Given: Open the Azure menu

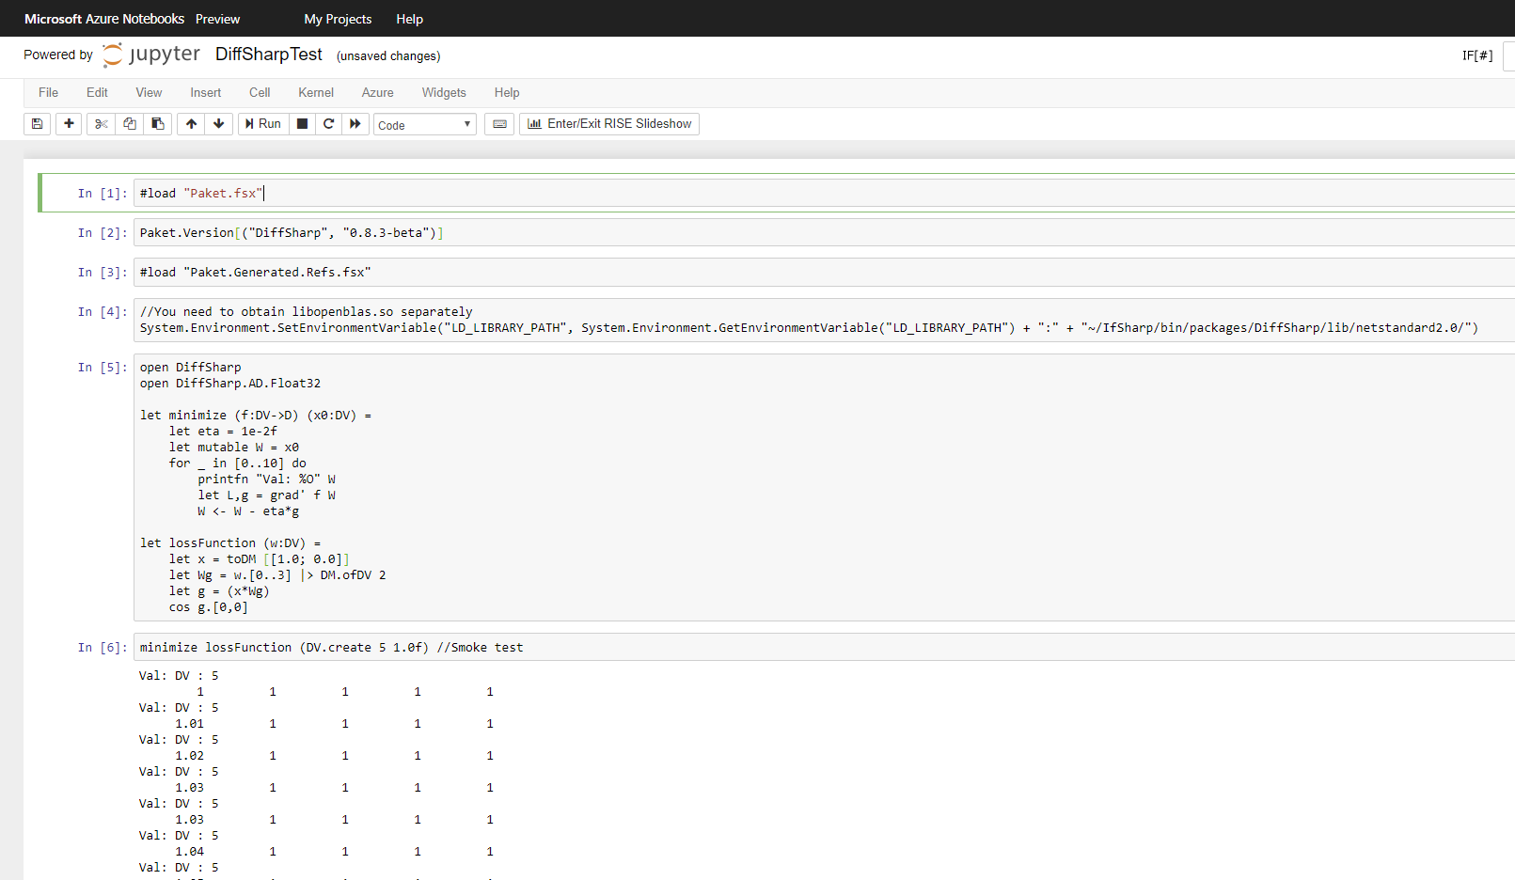Looking at the screenshot, I should (377, 92).
